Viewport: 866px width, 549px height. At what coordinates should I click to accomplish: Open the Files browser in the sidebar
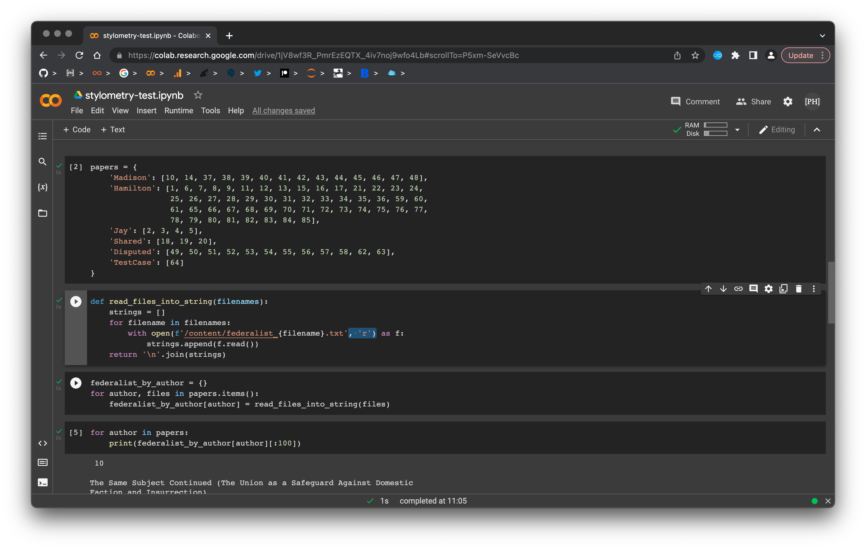[x=42, y=213]
